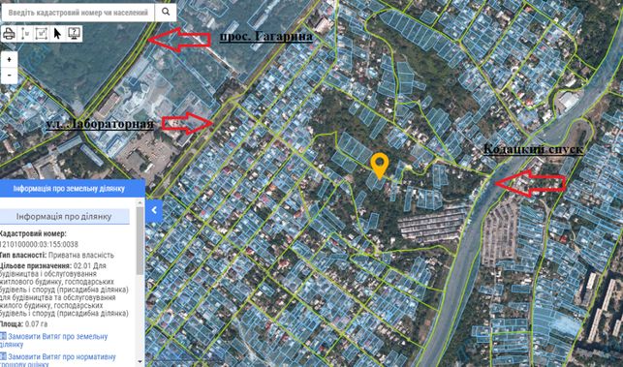
Task: Open the print map tool
Action: (x=10, y=34)
